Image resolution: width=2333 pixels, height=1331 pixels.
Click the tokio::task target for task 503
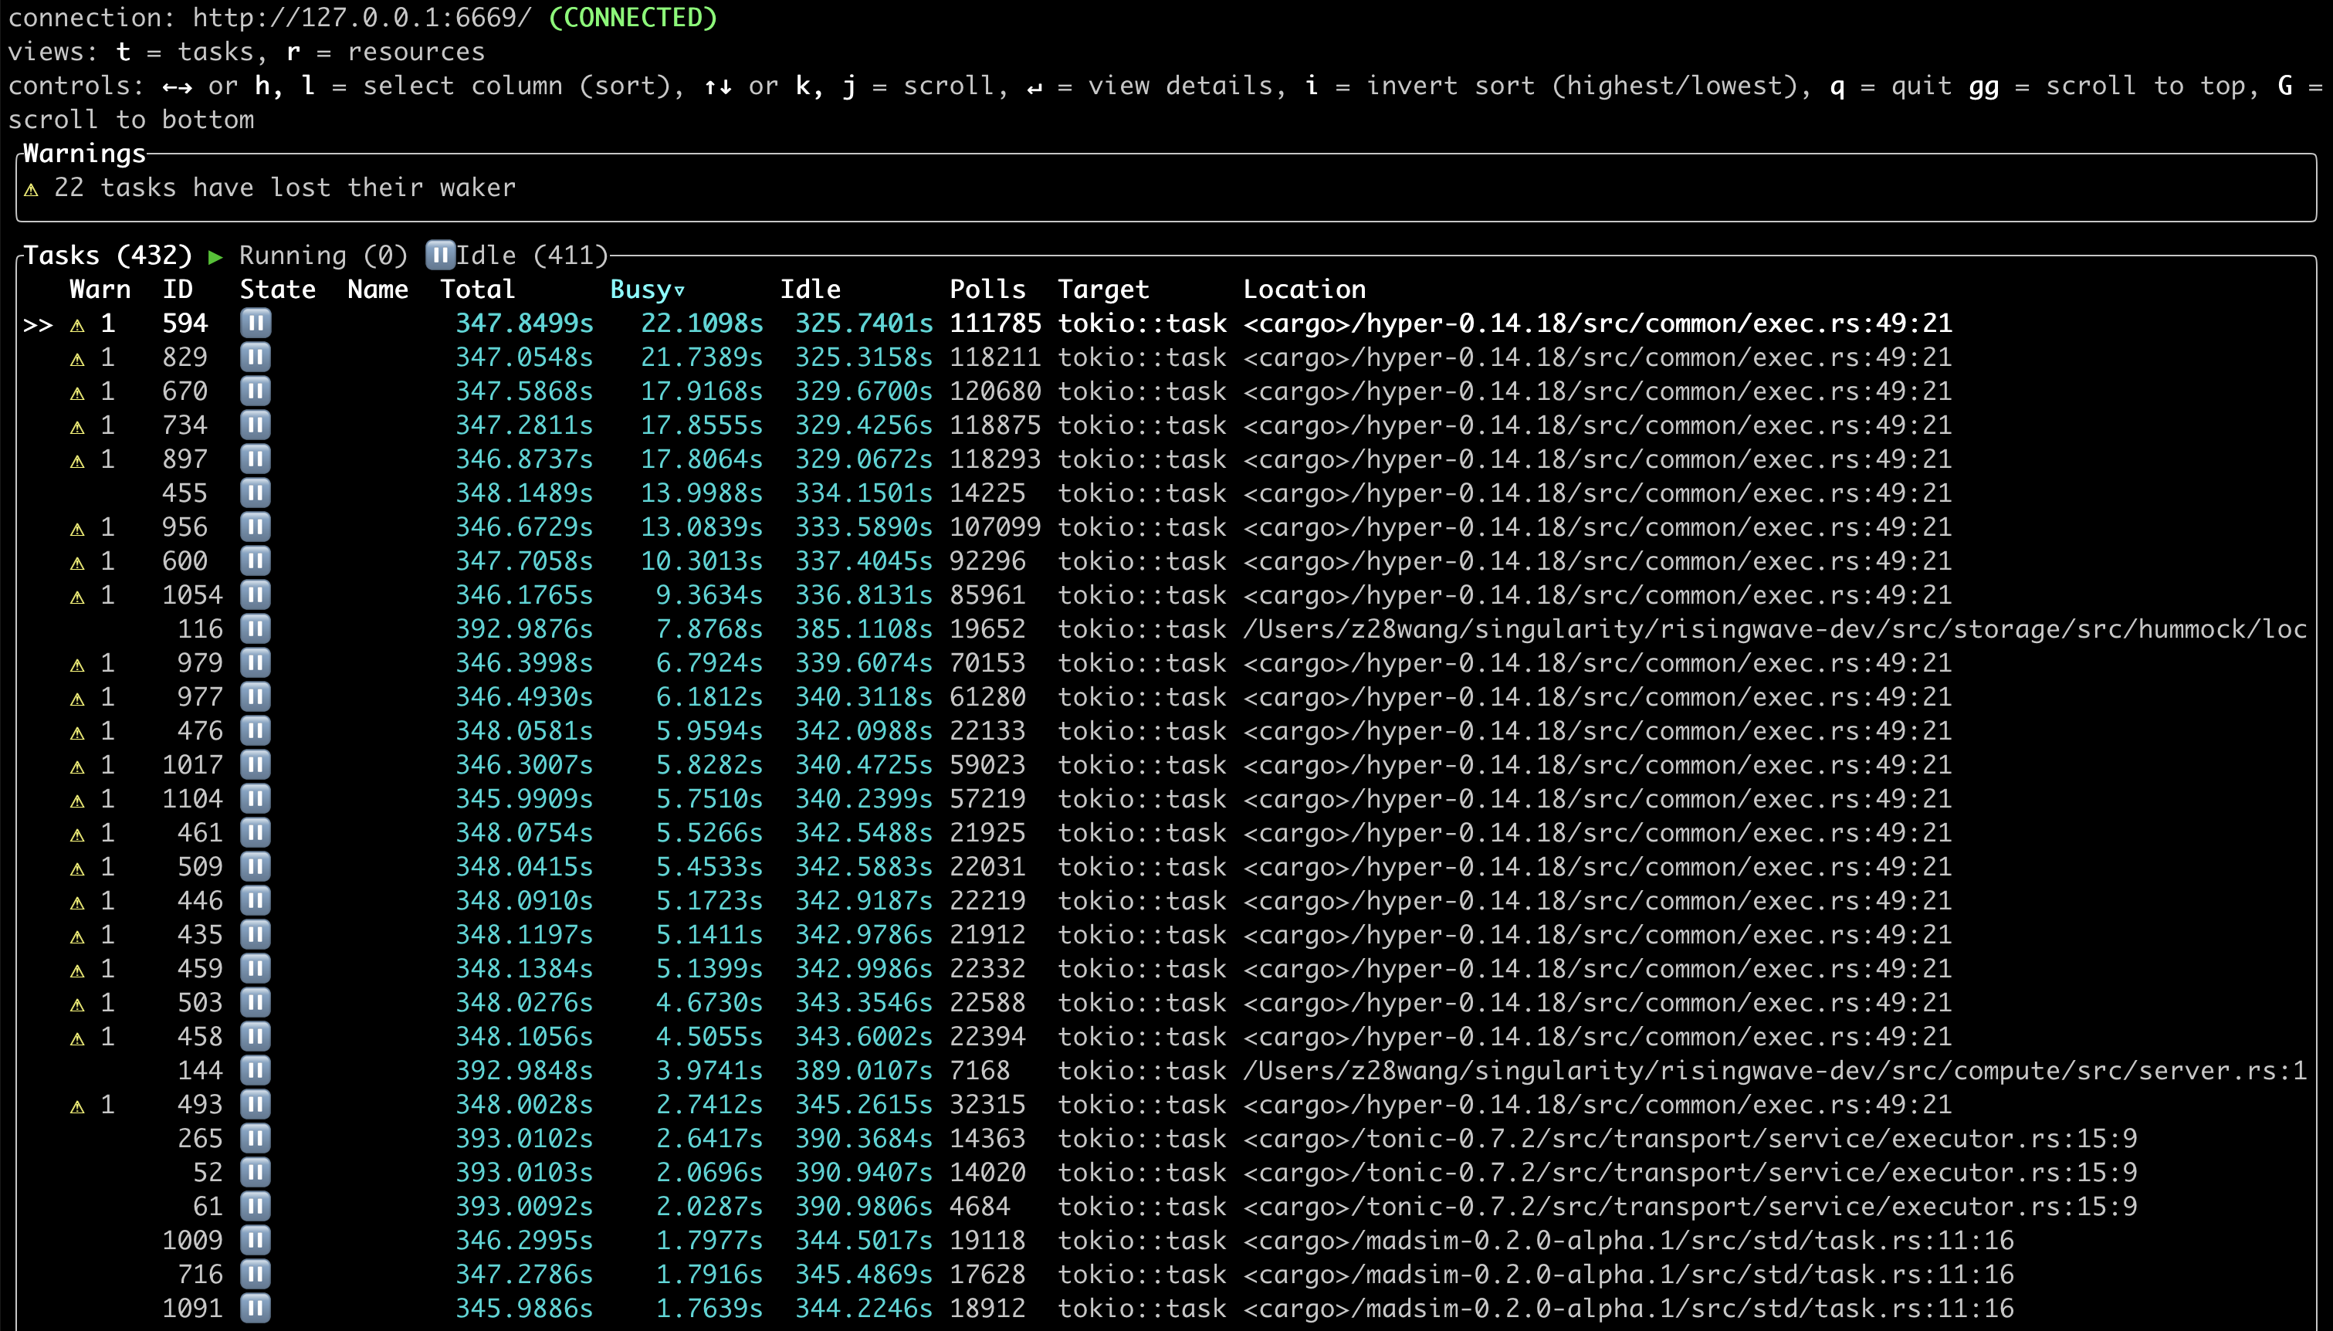pos(1143,1003)
